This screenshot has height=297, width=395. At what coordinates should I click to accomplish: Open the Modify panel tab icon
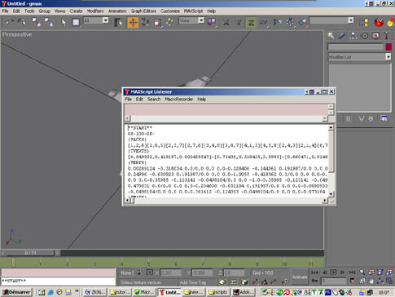point(342,36)
